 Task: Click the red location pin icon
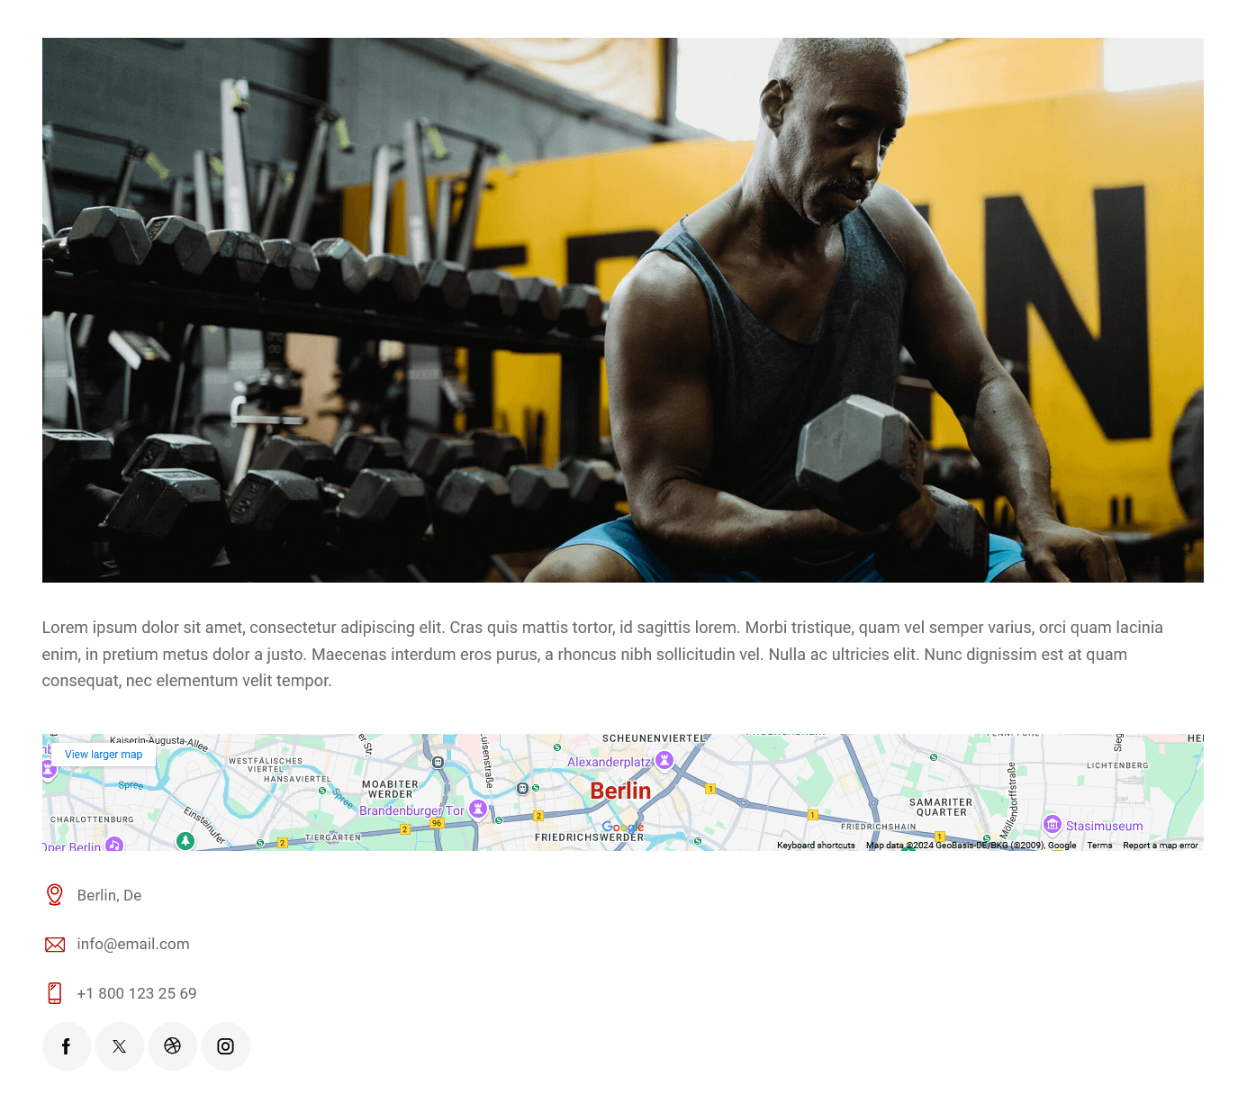(54, 895)
